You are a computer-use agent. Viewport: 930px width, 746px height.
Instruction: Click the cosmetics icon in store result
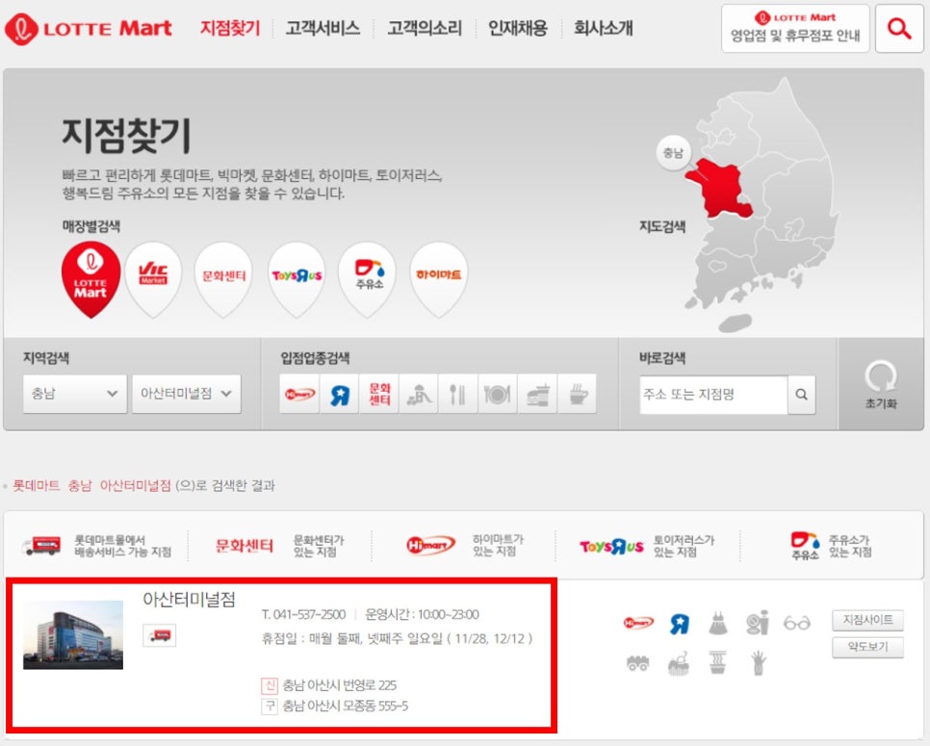(758, 623)
